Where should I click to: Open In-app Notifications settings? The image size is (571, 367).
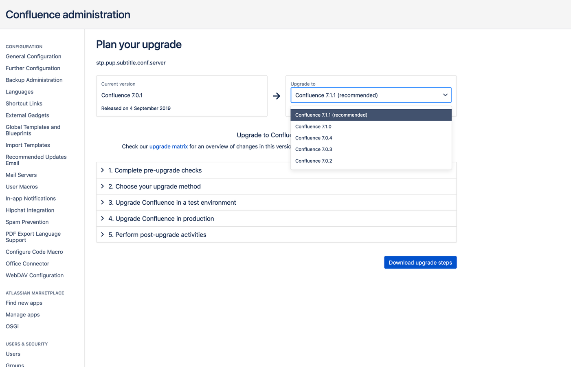(31, 199)
